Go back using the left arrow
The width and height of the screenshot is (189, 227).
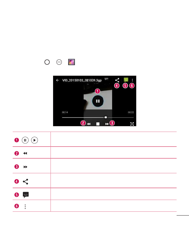tap(57, 80)
